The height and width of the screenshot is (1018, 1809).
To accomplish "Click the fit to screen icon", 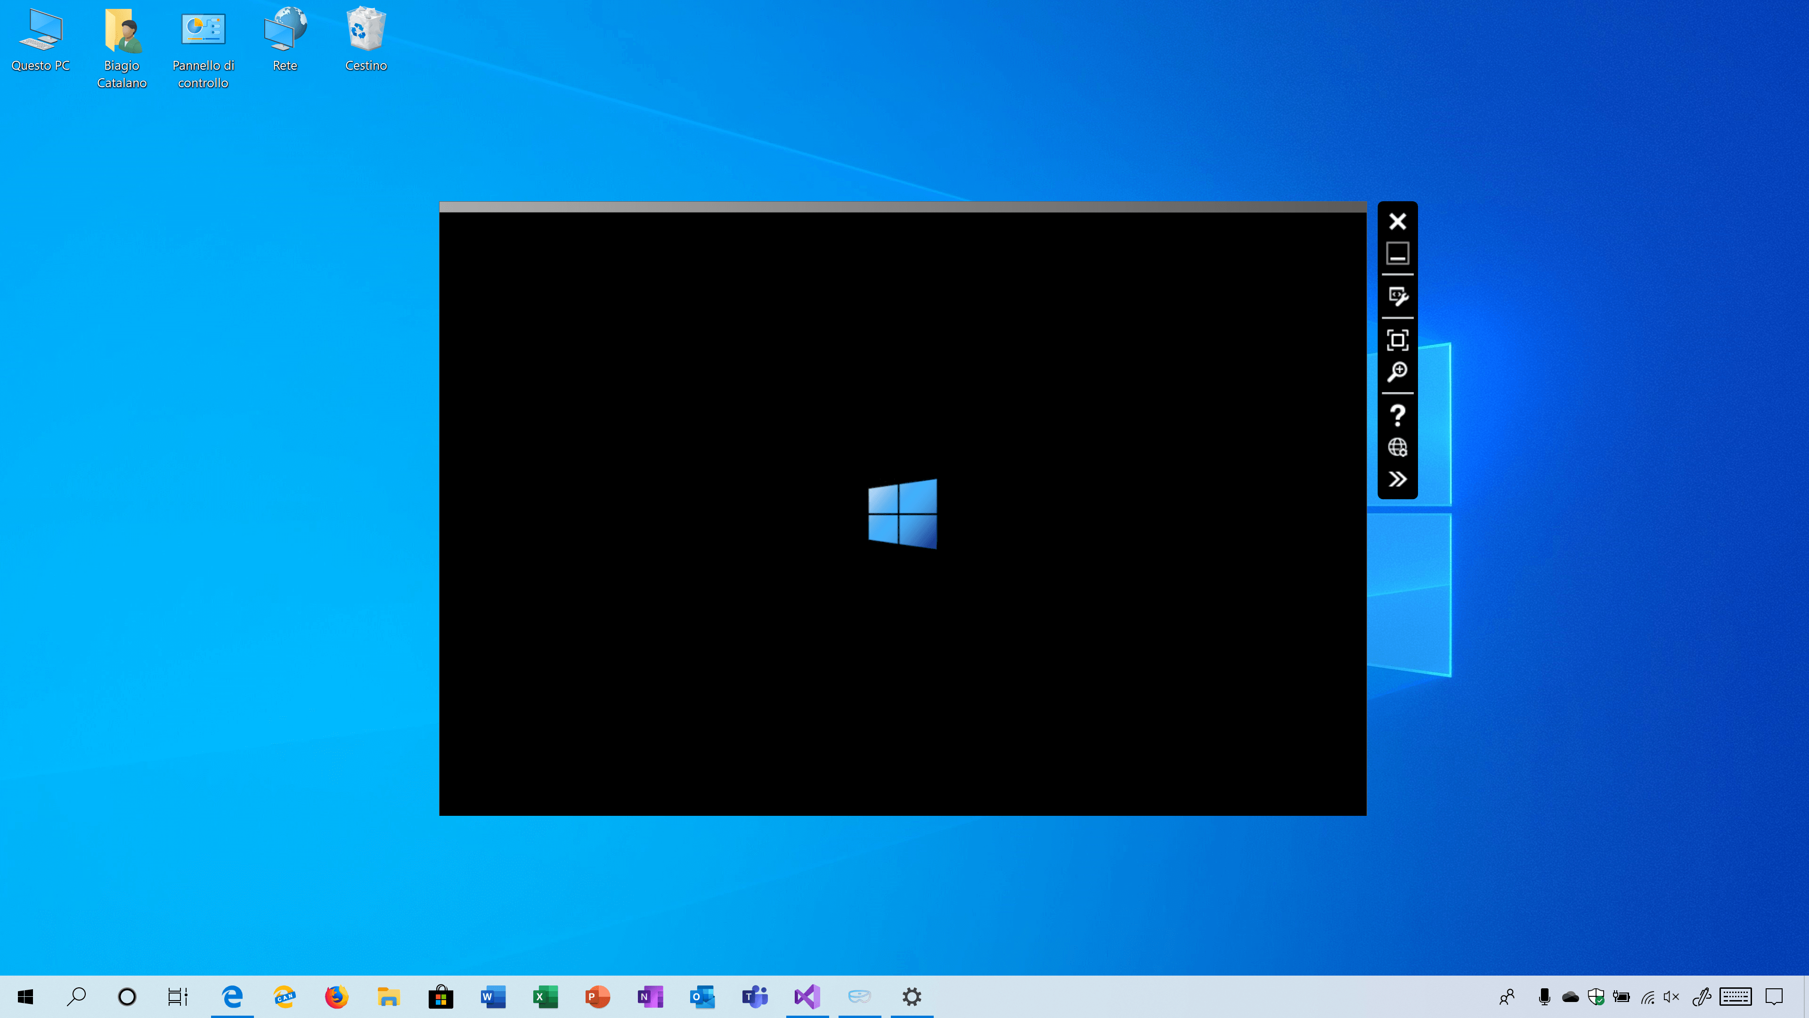I will coord(1397,340).
